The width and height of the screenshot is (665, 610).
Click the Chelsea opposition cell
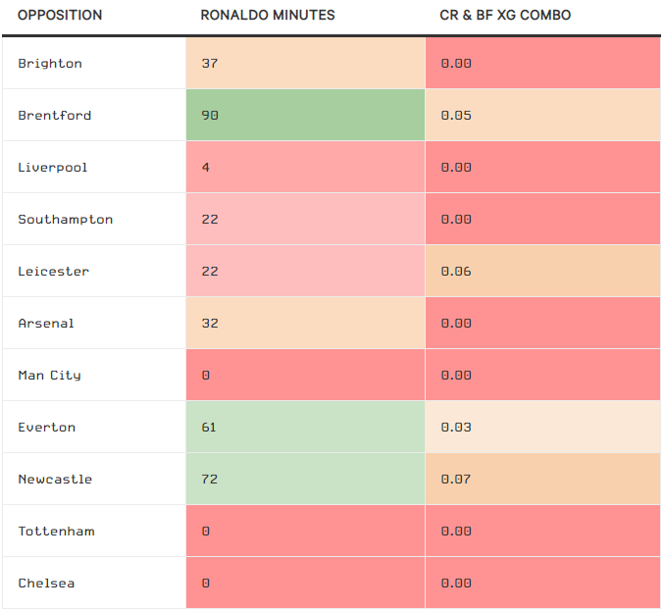tap(46, 584)
